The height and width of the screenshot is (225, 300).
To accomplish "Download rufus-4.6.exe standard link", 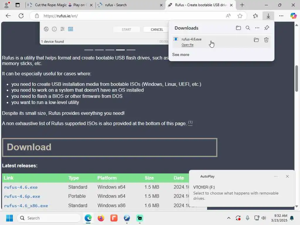I will [x=21, y=187].
